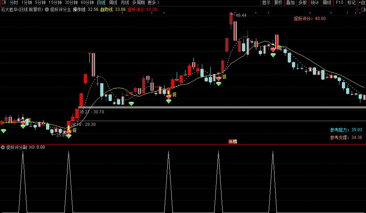Image resolution: width=366 pixels, height=213 pixels.
Task: Click the 叠加 overlay button
Action: coord(290,2)
